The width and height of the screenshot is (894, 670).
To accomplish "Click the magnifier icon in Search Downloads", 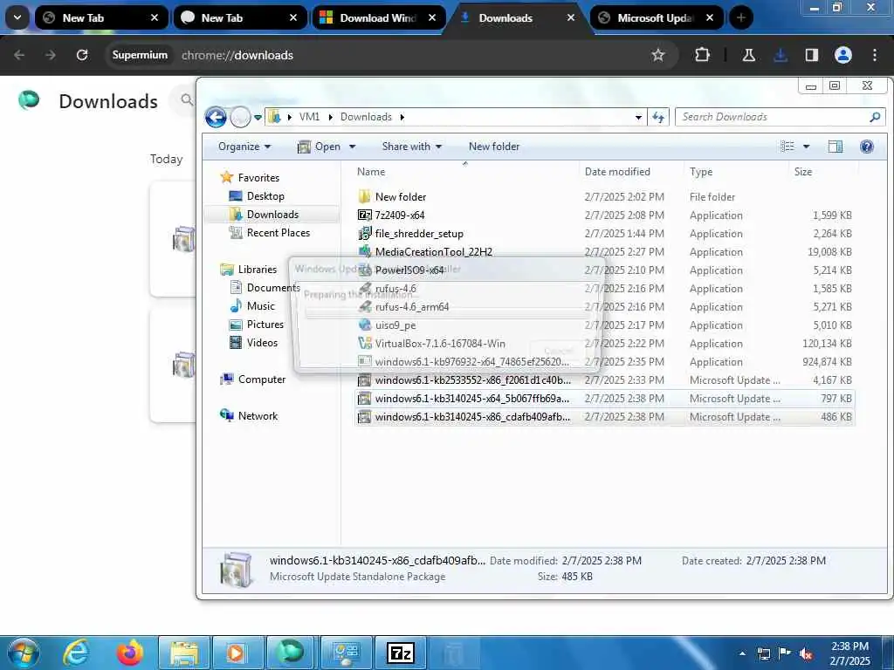I will [x=875, y=117].
